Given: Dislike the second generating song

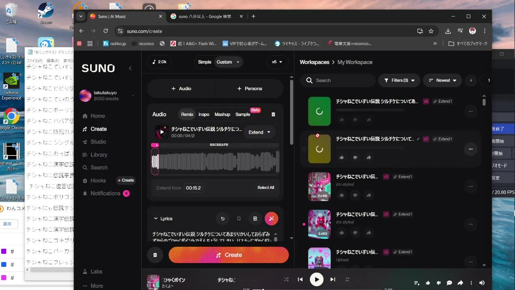Looking at the screenshot, I should [x=355, y=157].
